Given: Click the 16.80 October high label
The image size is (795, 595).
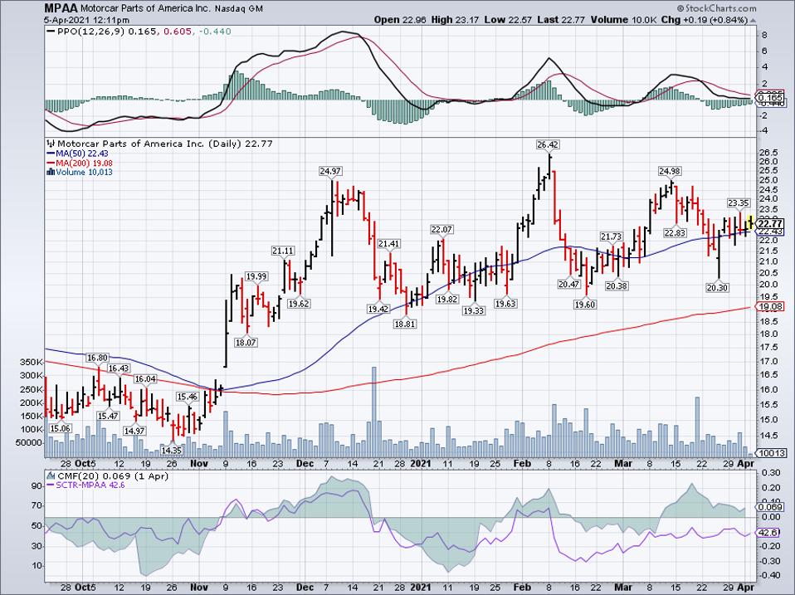Looking at the screenshot, I should [x=97, y=358].
